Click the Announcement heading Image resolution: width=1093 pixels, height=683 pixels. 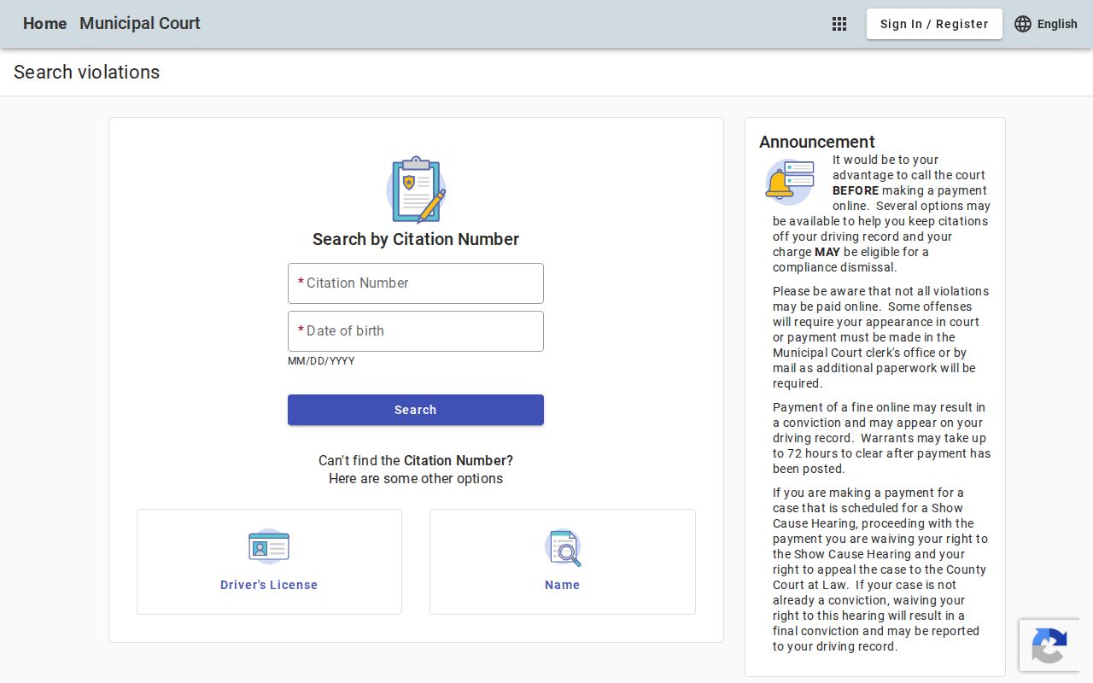[x=817, y=142]
